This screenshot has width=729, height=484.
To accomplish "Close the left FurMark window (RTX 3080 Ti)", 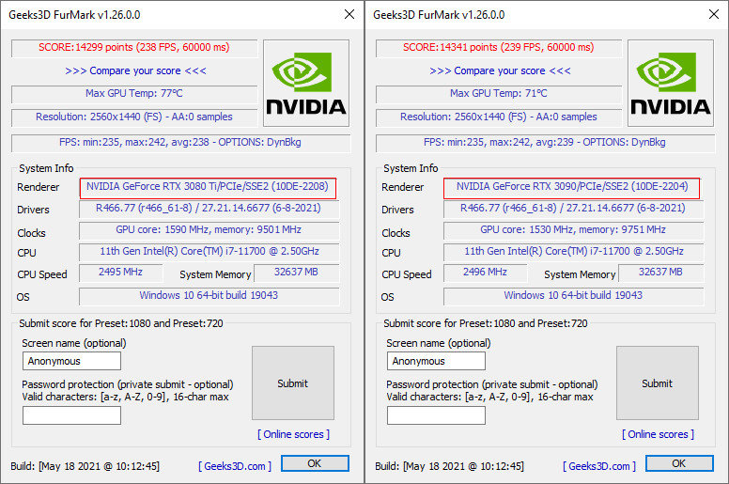I will click(349, 14).
